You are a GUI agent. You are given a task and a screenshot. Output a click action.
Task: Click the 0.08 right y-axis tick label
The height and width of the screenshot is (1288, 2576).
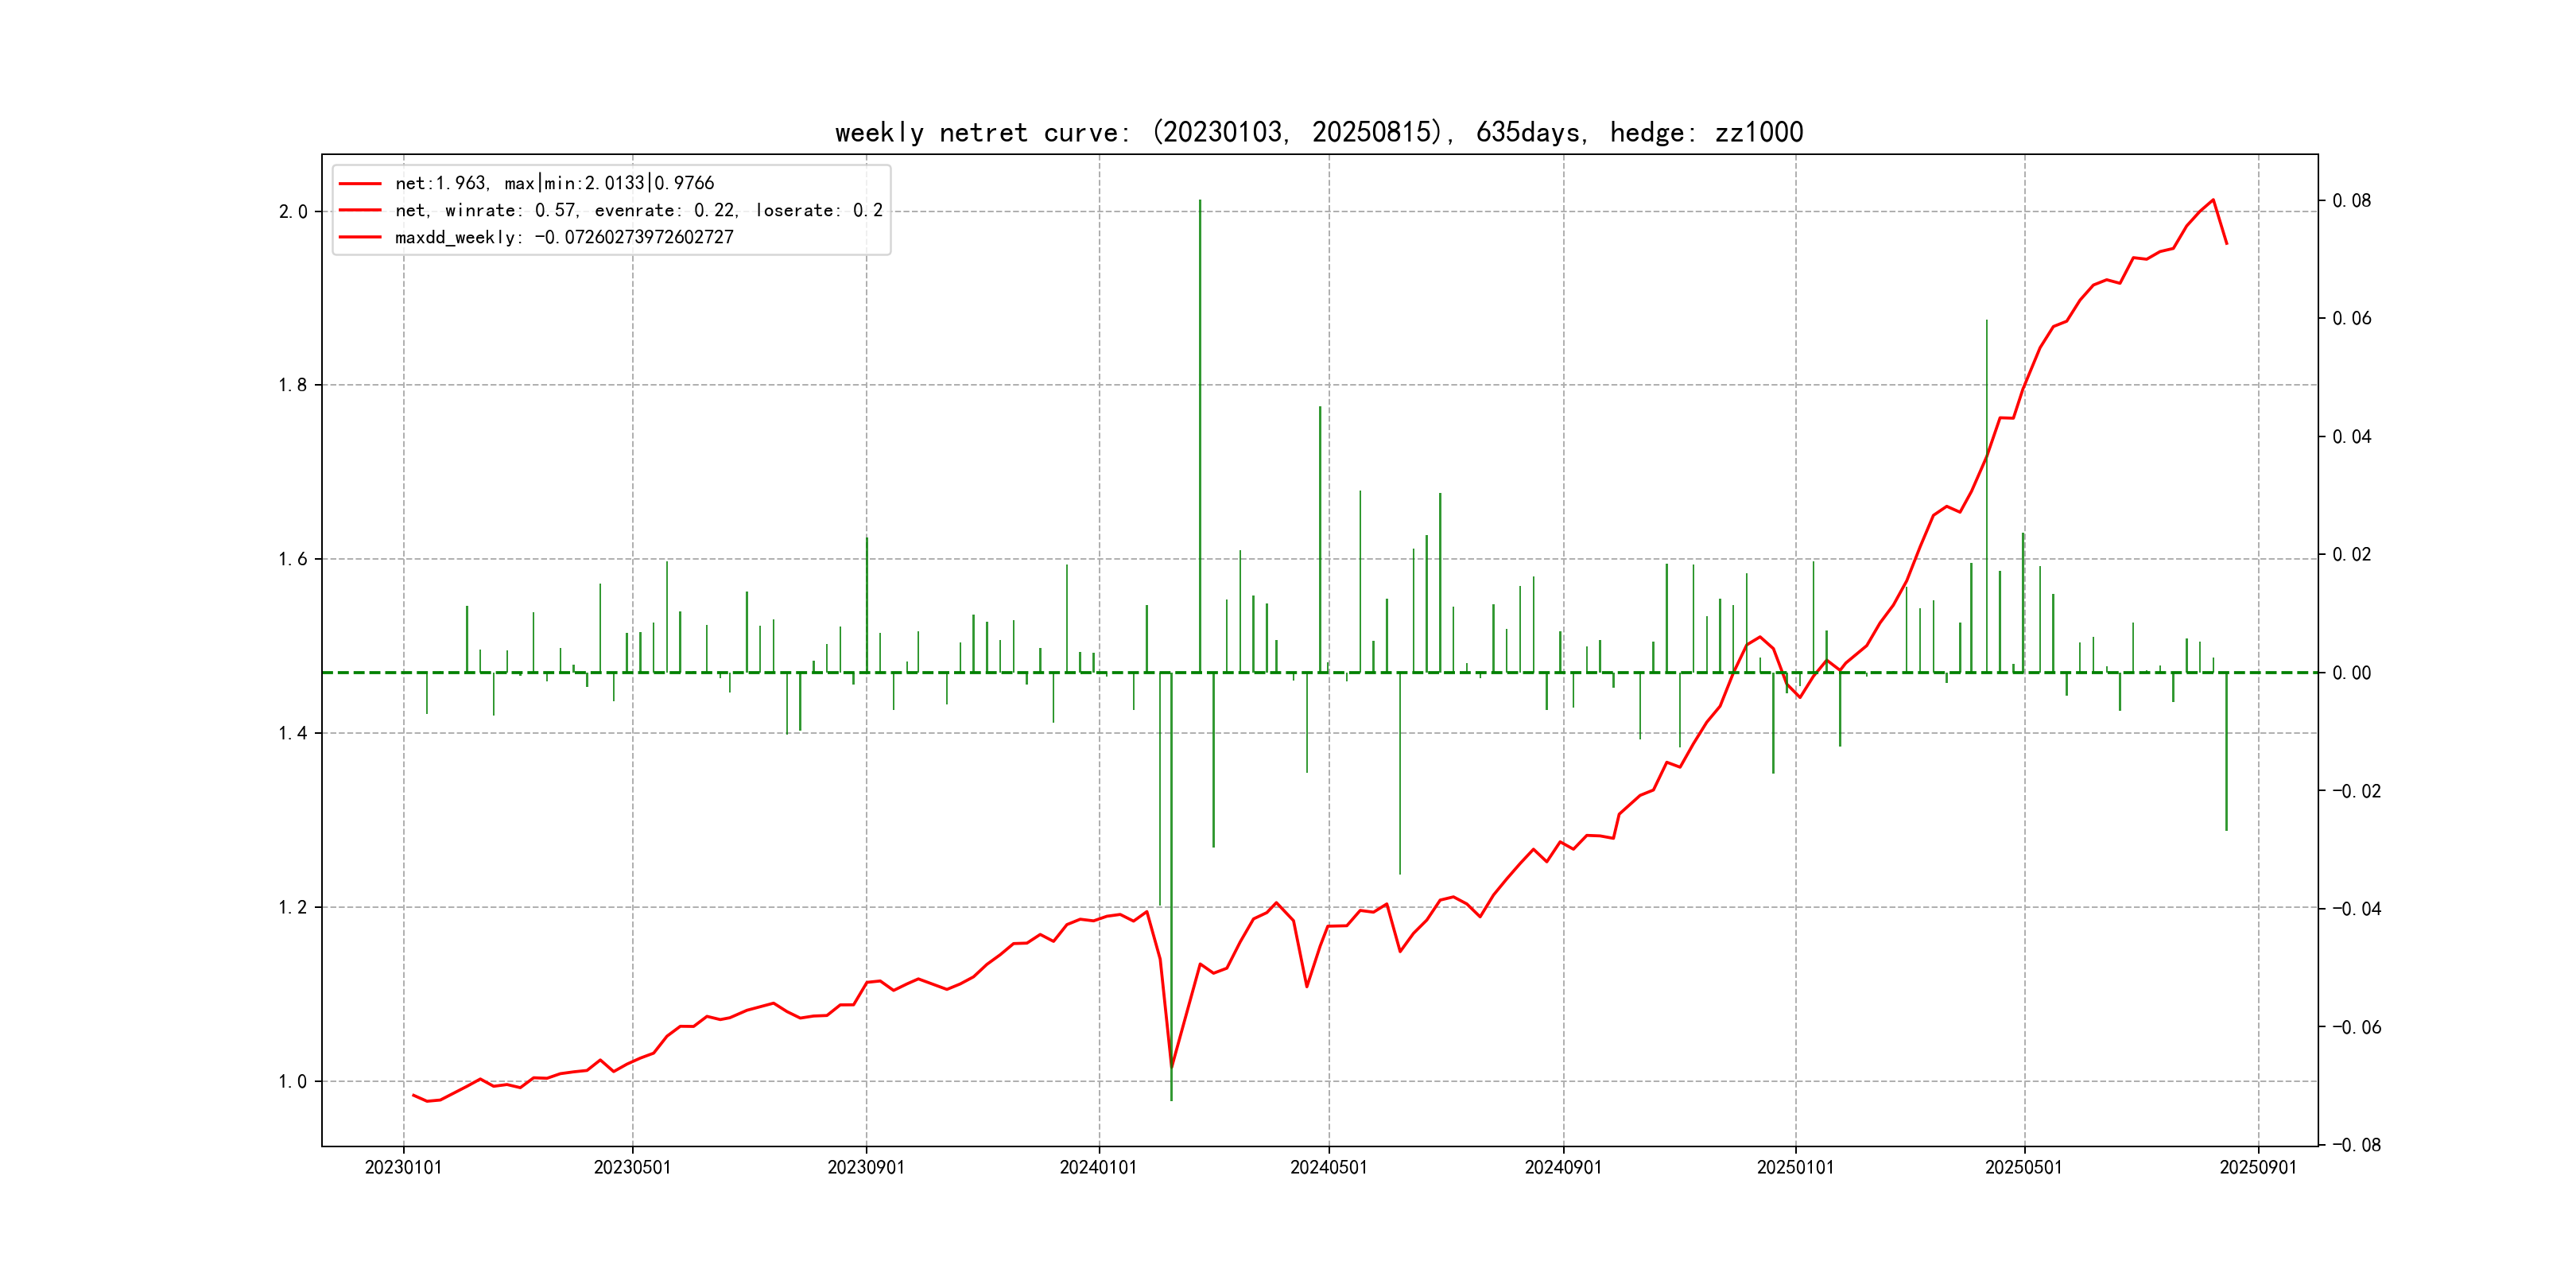(2351, 201)
